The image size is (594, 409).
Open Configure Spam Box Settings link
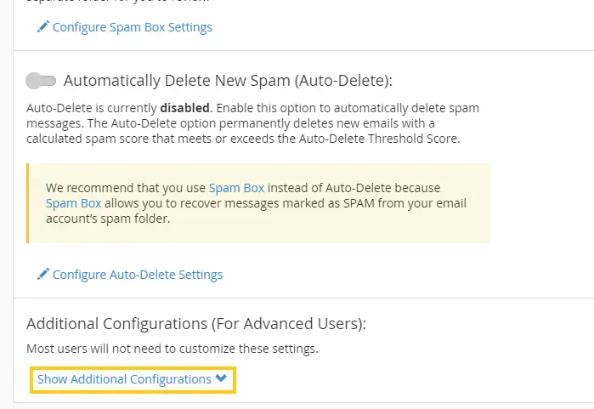(x=133, y=27)
